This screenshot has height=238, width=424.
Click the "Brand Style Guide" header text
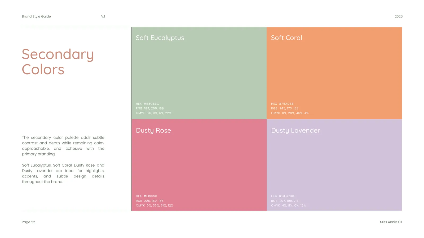(x=36, y=16)
